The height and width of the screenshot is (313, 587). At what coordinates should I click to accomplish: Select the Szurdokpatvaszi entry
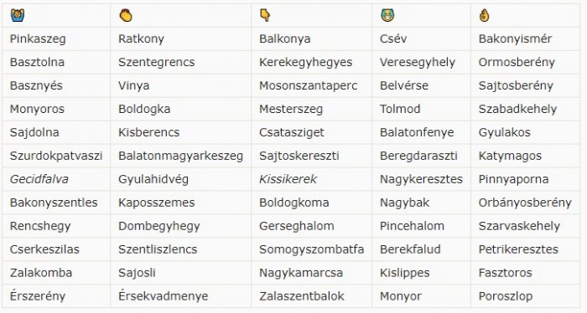[x=56, y=156]
